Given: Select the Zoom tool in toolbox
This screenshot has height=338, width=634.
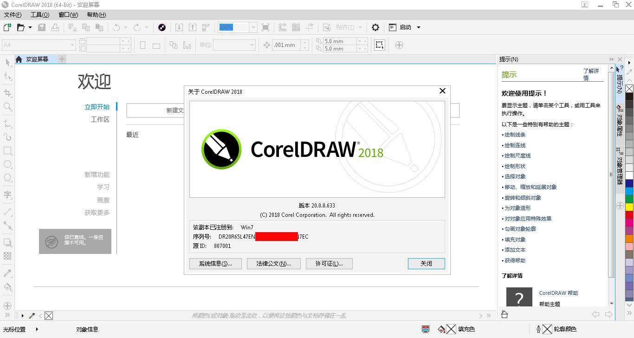Looking at the screenshot, I should (x=7, y=107).
